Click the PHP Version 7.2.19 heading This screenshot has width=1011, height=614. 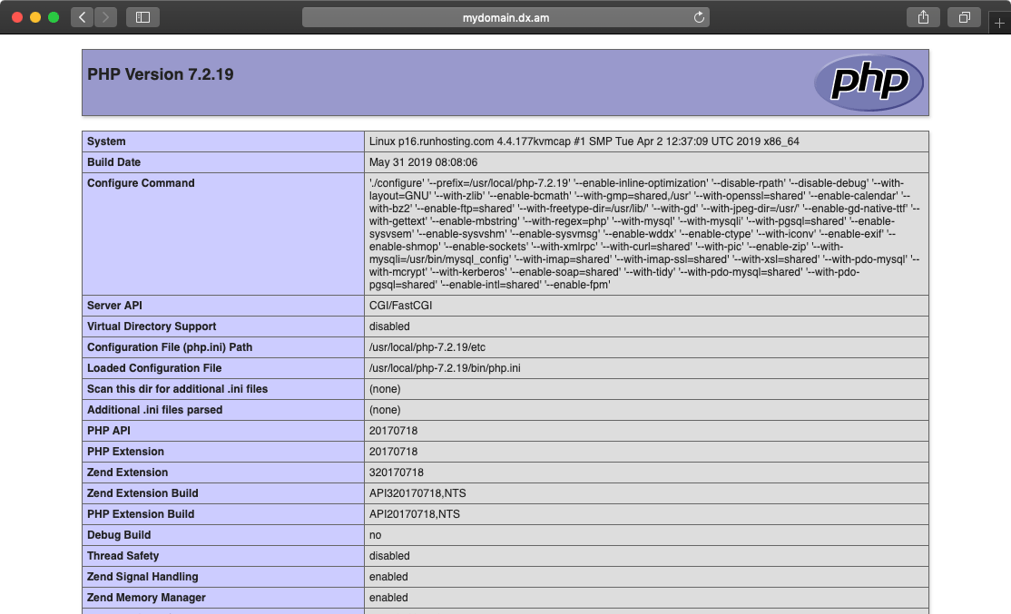tap(161, 74)
